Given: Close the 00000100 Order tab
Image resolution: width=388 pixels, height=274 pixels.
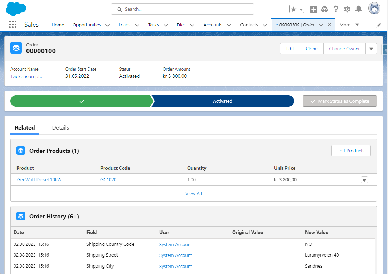Looking at the screenshot, I should pos(329,25).
